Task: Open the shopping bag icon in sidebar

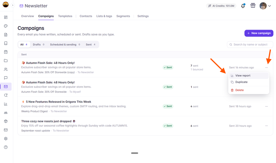Action: pos(6,52)
